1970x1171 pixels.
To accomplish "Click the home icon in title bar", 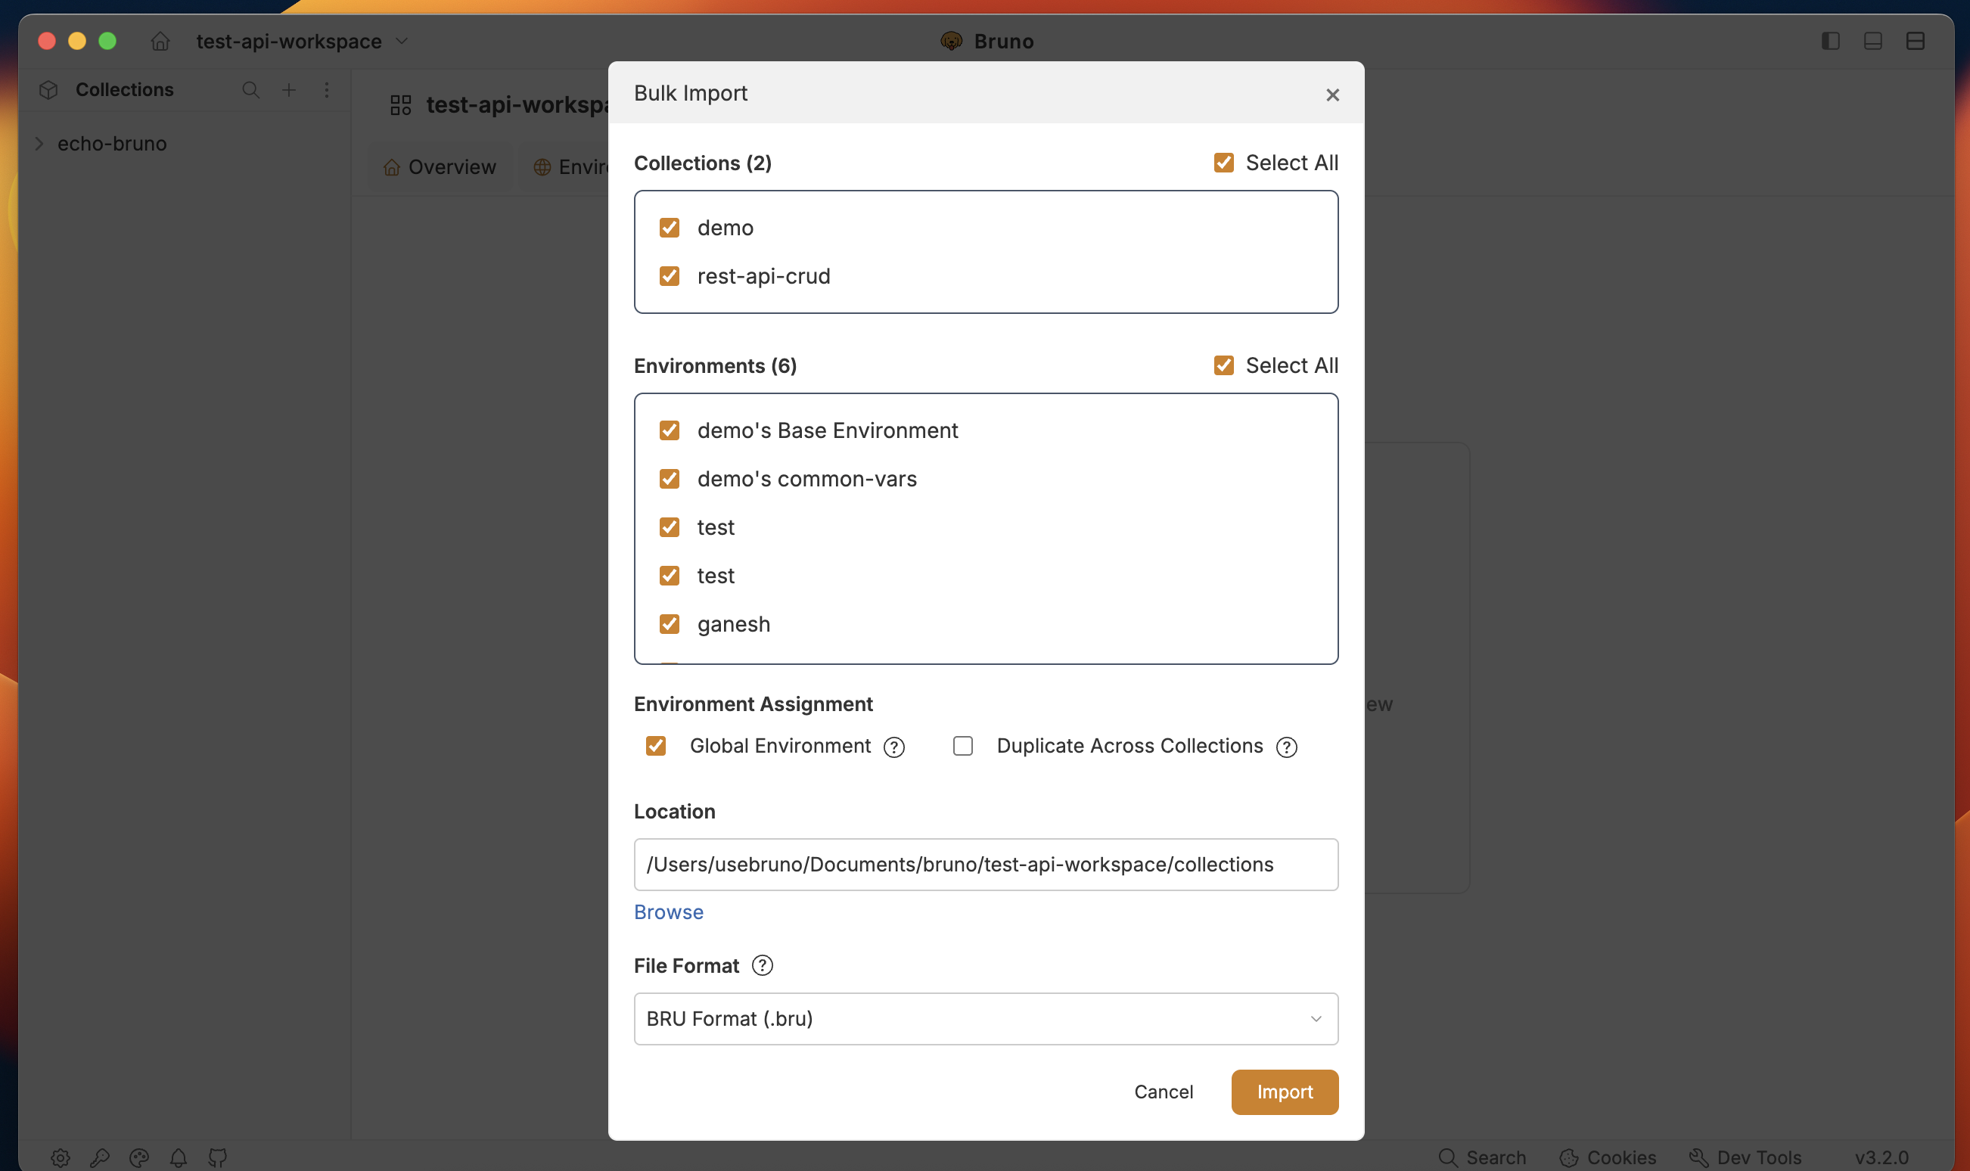I will pos(160,41).
